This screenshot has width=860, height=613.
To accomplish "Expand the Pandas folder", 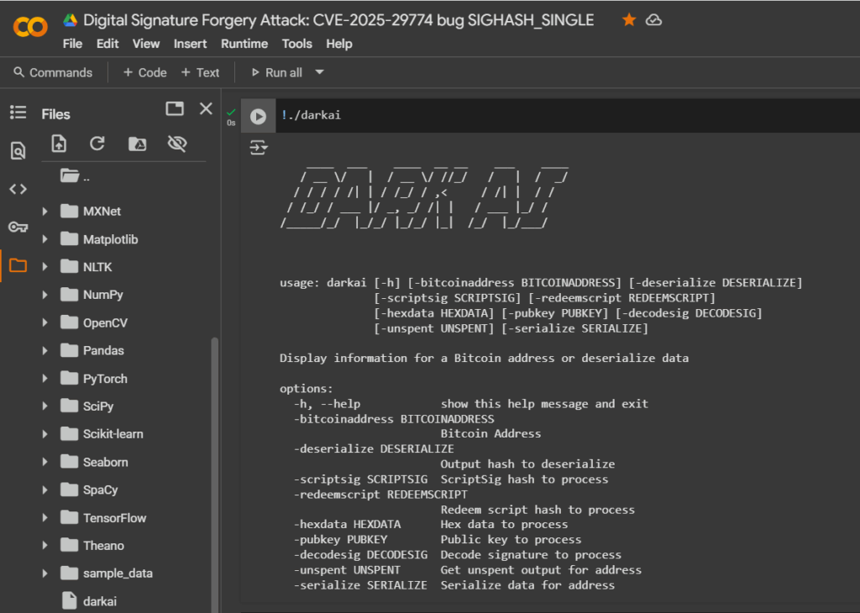I will tap(45, 350).
